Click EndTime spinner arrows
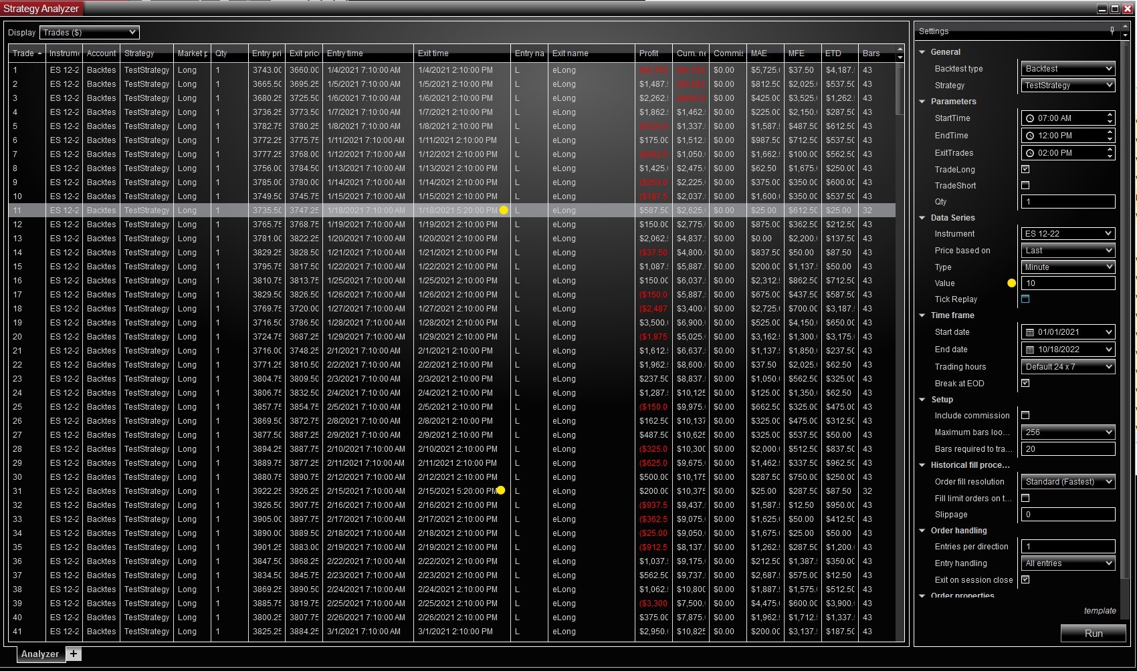The width and height of the screenshot is (1137, 671). coord(1110,136)
